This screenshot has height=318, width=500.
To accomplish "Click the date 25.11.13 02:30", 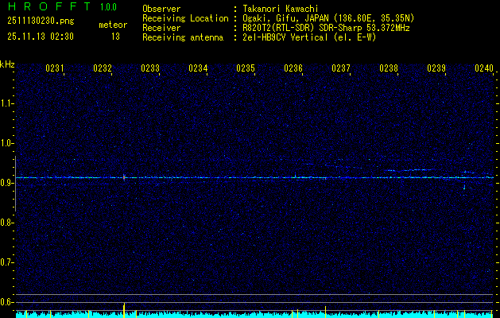I will tap(41, 37).
